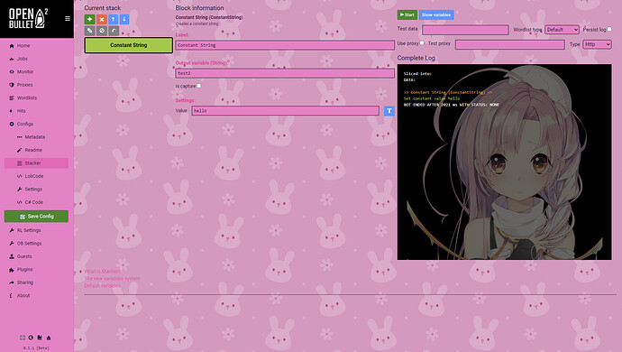Click the gray disable block icon
The width and height of the screenshot is (622, 352).
point(102,30)
